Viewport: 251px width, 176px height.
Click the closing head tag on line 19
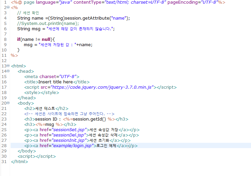click(27, 98)
